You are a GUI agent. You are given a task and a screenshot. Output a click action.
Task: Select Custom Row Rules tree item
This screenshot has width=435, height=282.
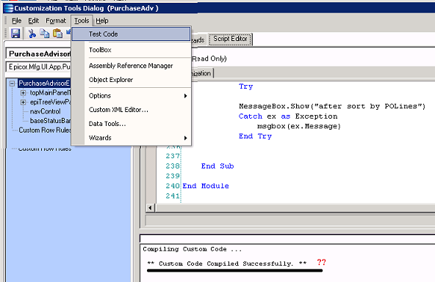pos(45,130)
